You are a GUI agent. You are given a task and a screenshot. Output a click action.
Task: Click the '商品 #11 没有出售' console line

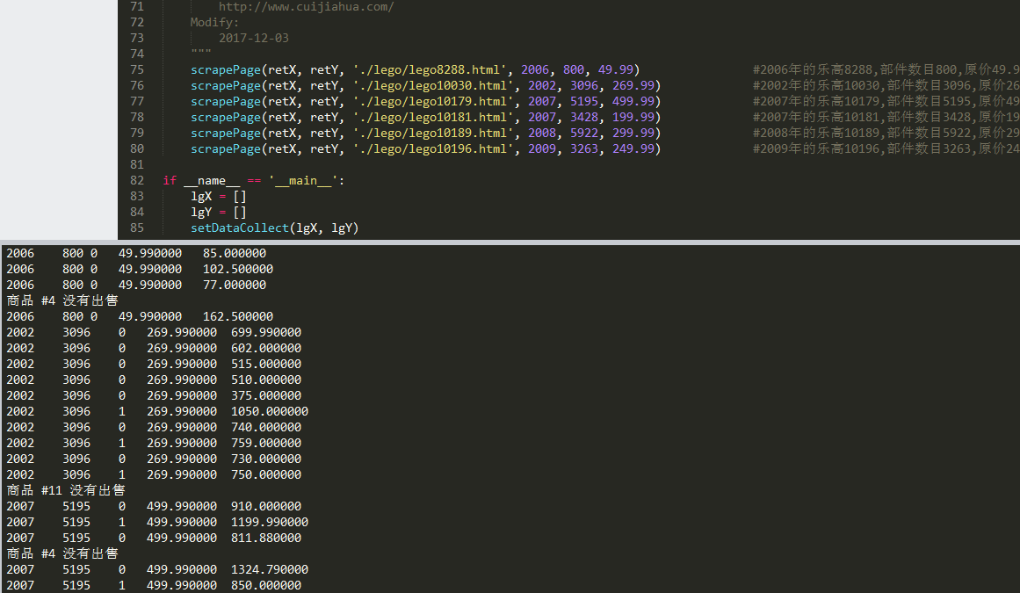(66, 490)
